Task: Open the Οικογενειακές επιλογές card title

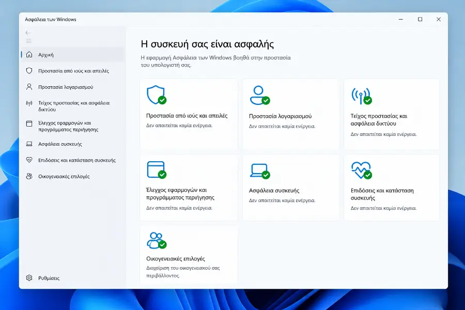Action: [176, 259]
